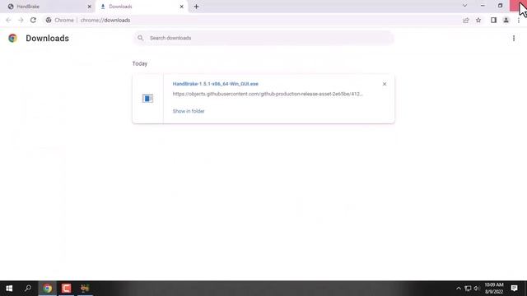
Task: Open Windows taskbar search
Action: tap(28, 289)
